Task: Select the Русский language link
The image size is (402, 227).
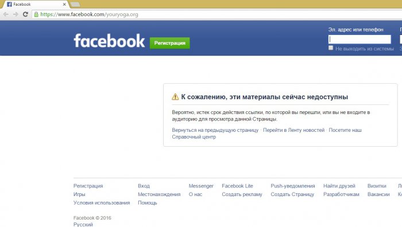Action: point(83,225)
